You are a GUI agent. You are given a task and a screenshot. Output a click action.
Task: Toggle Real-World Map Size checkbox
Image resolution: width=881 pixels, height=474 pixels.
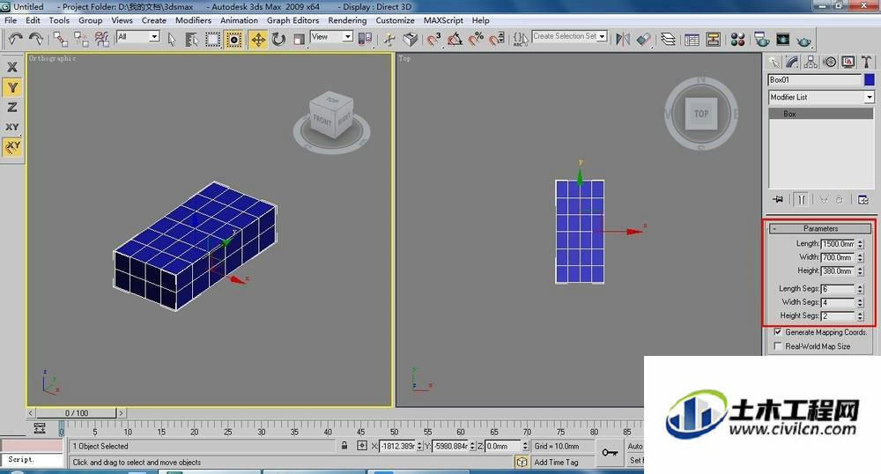tap(778, 346)
